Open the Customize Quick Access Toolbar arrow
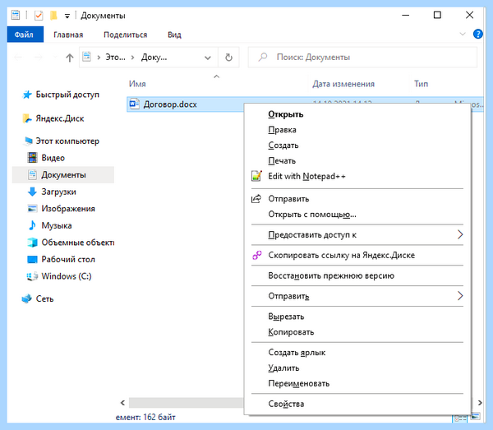Image resolution: width=493 pixels, height=430 pixels. pyautogui.click(x=67, y=16)
